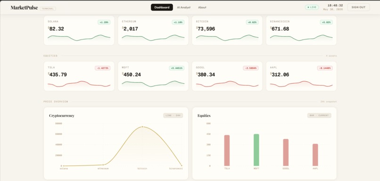380x181 pixels.
Task: Click the green LIVE status indicator
Action: (x=312, y=7)
